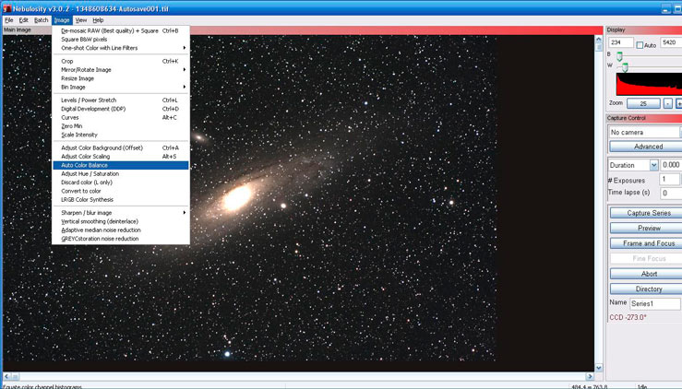Toggle the Auto display scaling checkbox
Viewport: 682px width, 389px height.
click(640, 43)
